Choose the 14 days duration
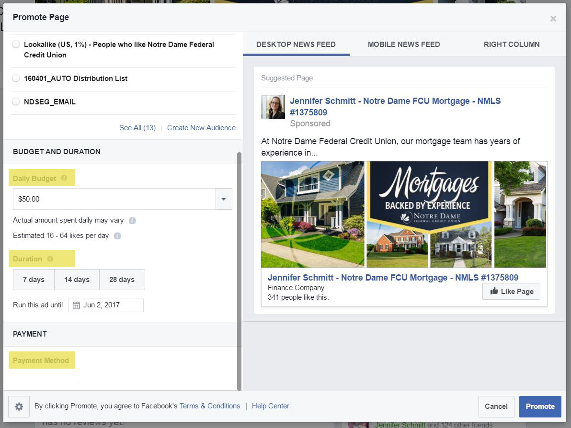 [77, 280]
